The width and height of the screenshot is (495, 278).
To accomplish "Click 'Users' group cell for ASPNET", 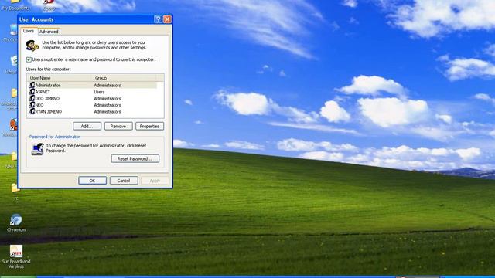I will point(99,92).
